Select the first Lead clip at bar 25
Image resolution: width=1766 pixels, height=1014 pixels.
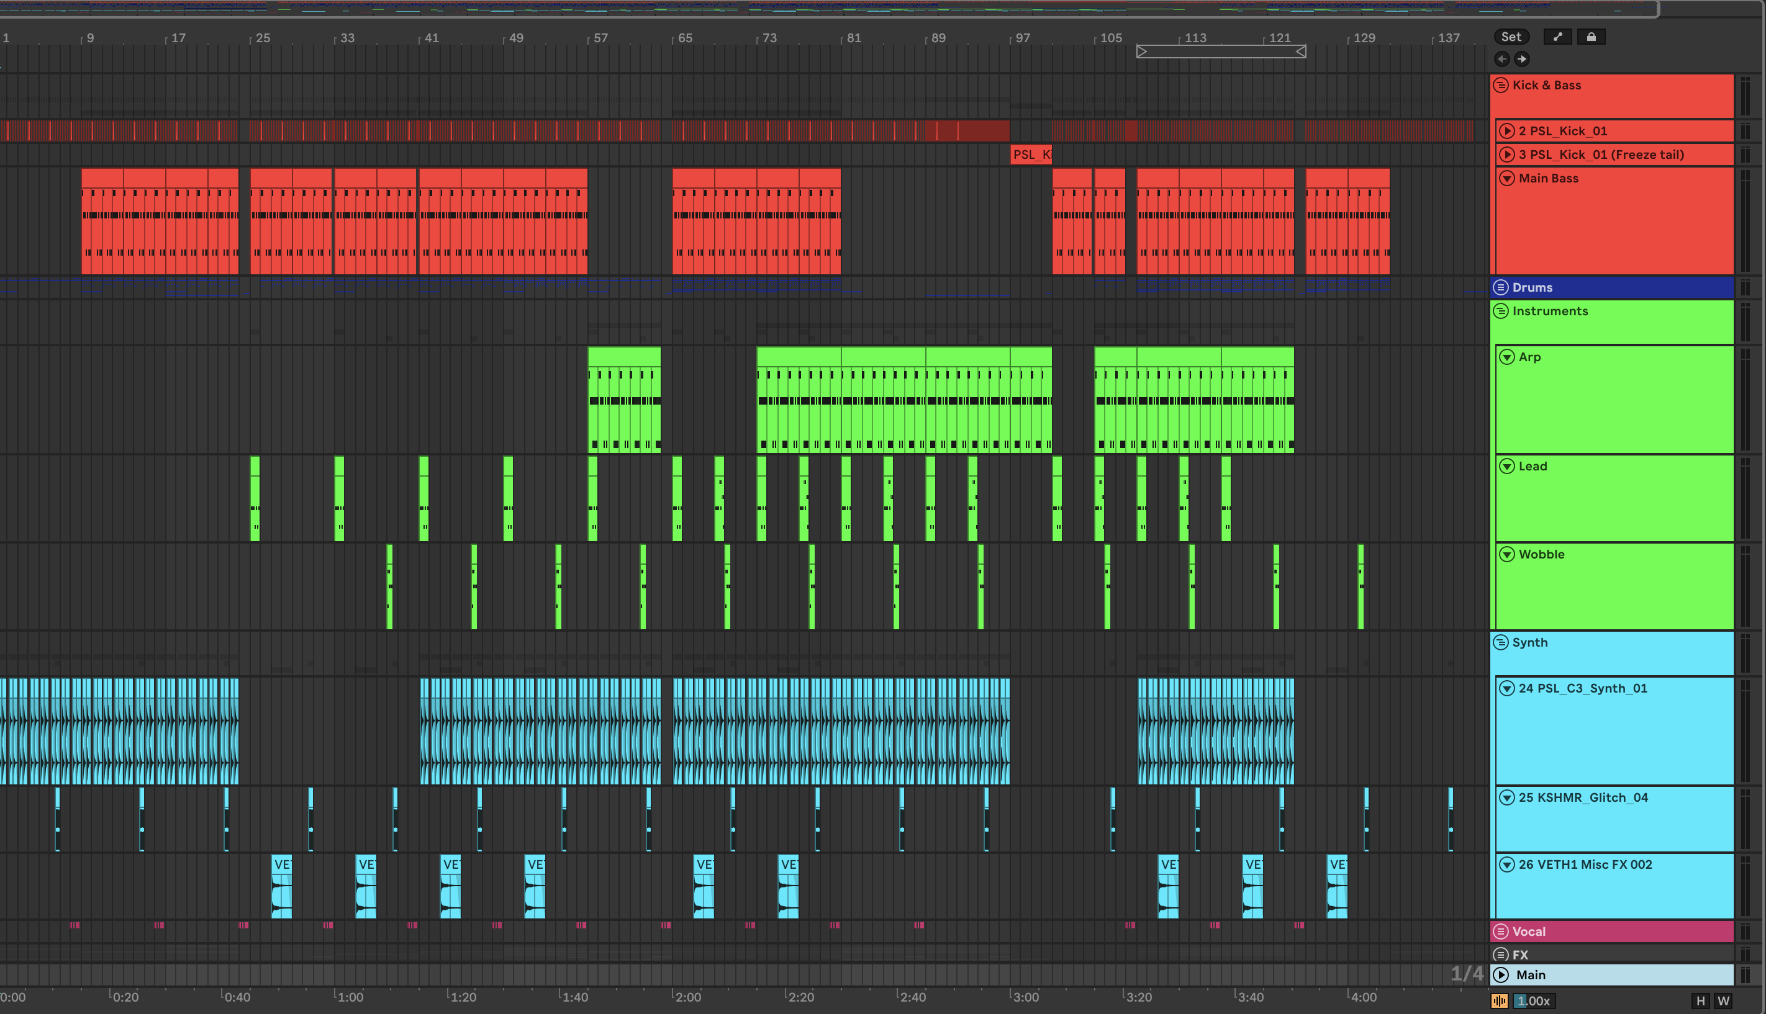255,498
